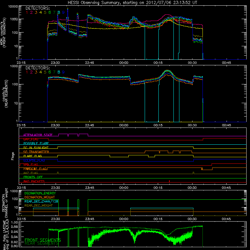
Task: Select detector 8 in rear segments legend
Action: coord(59,72)
